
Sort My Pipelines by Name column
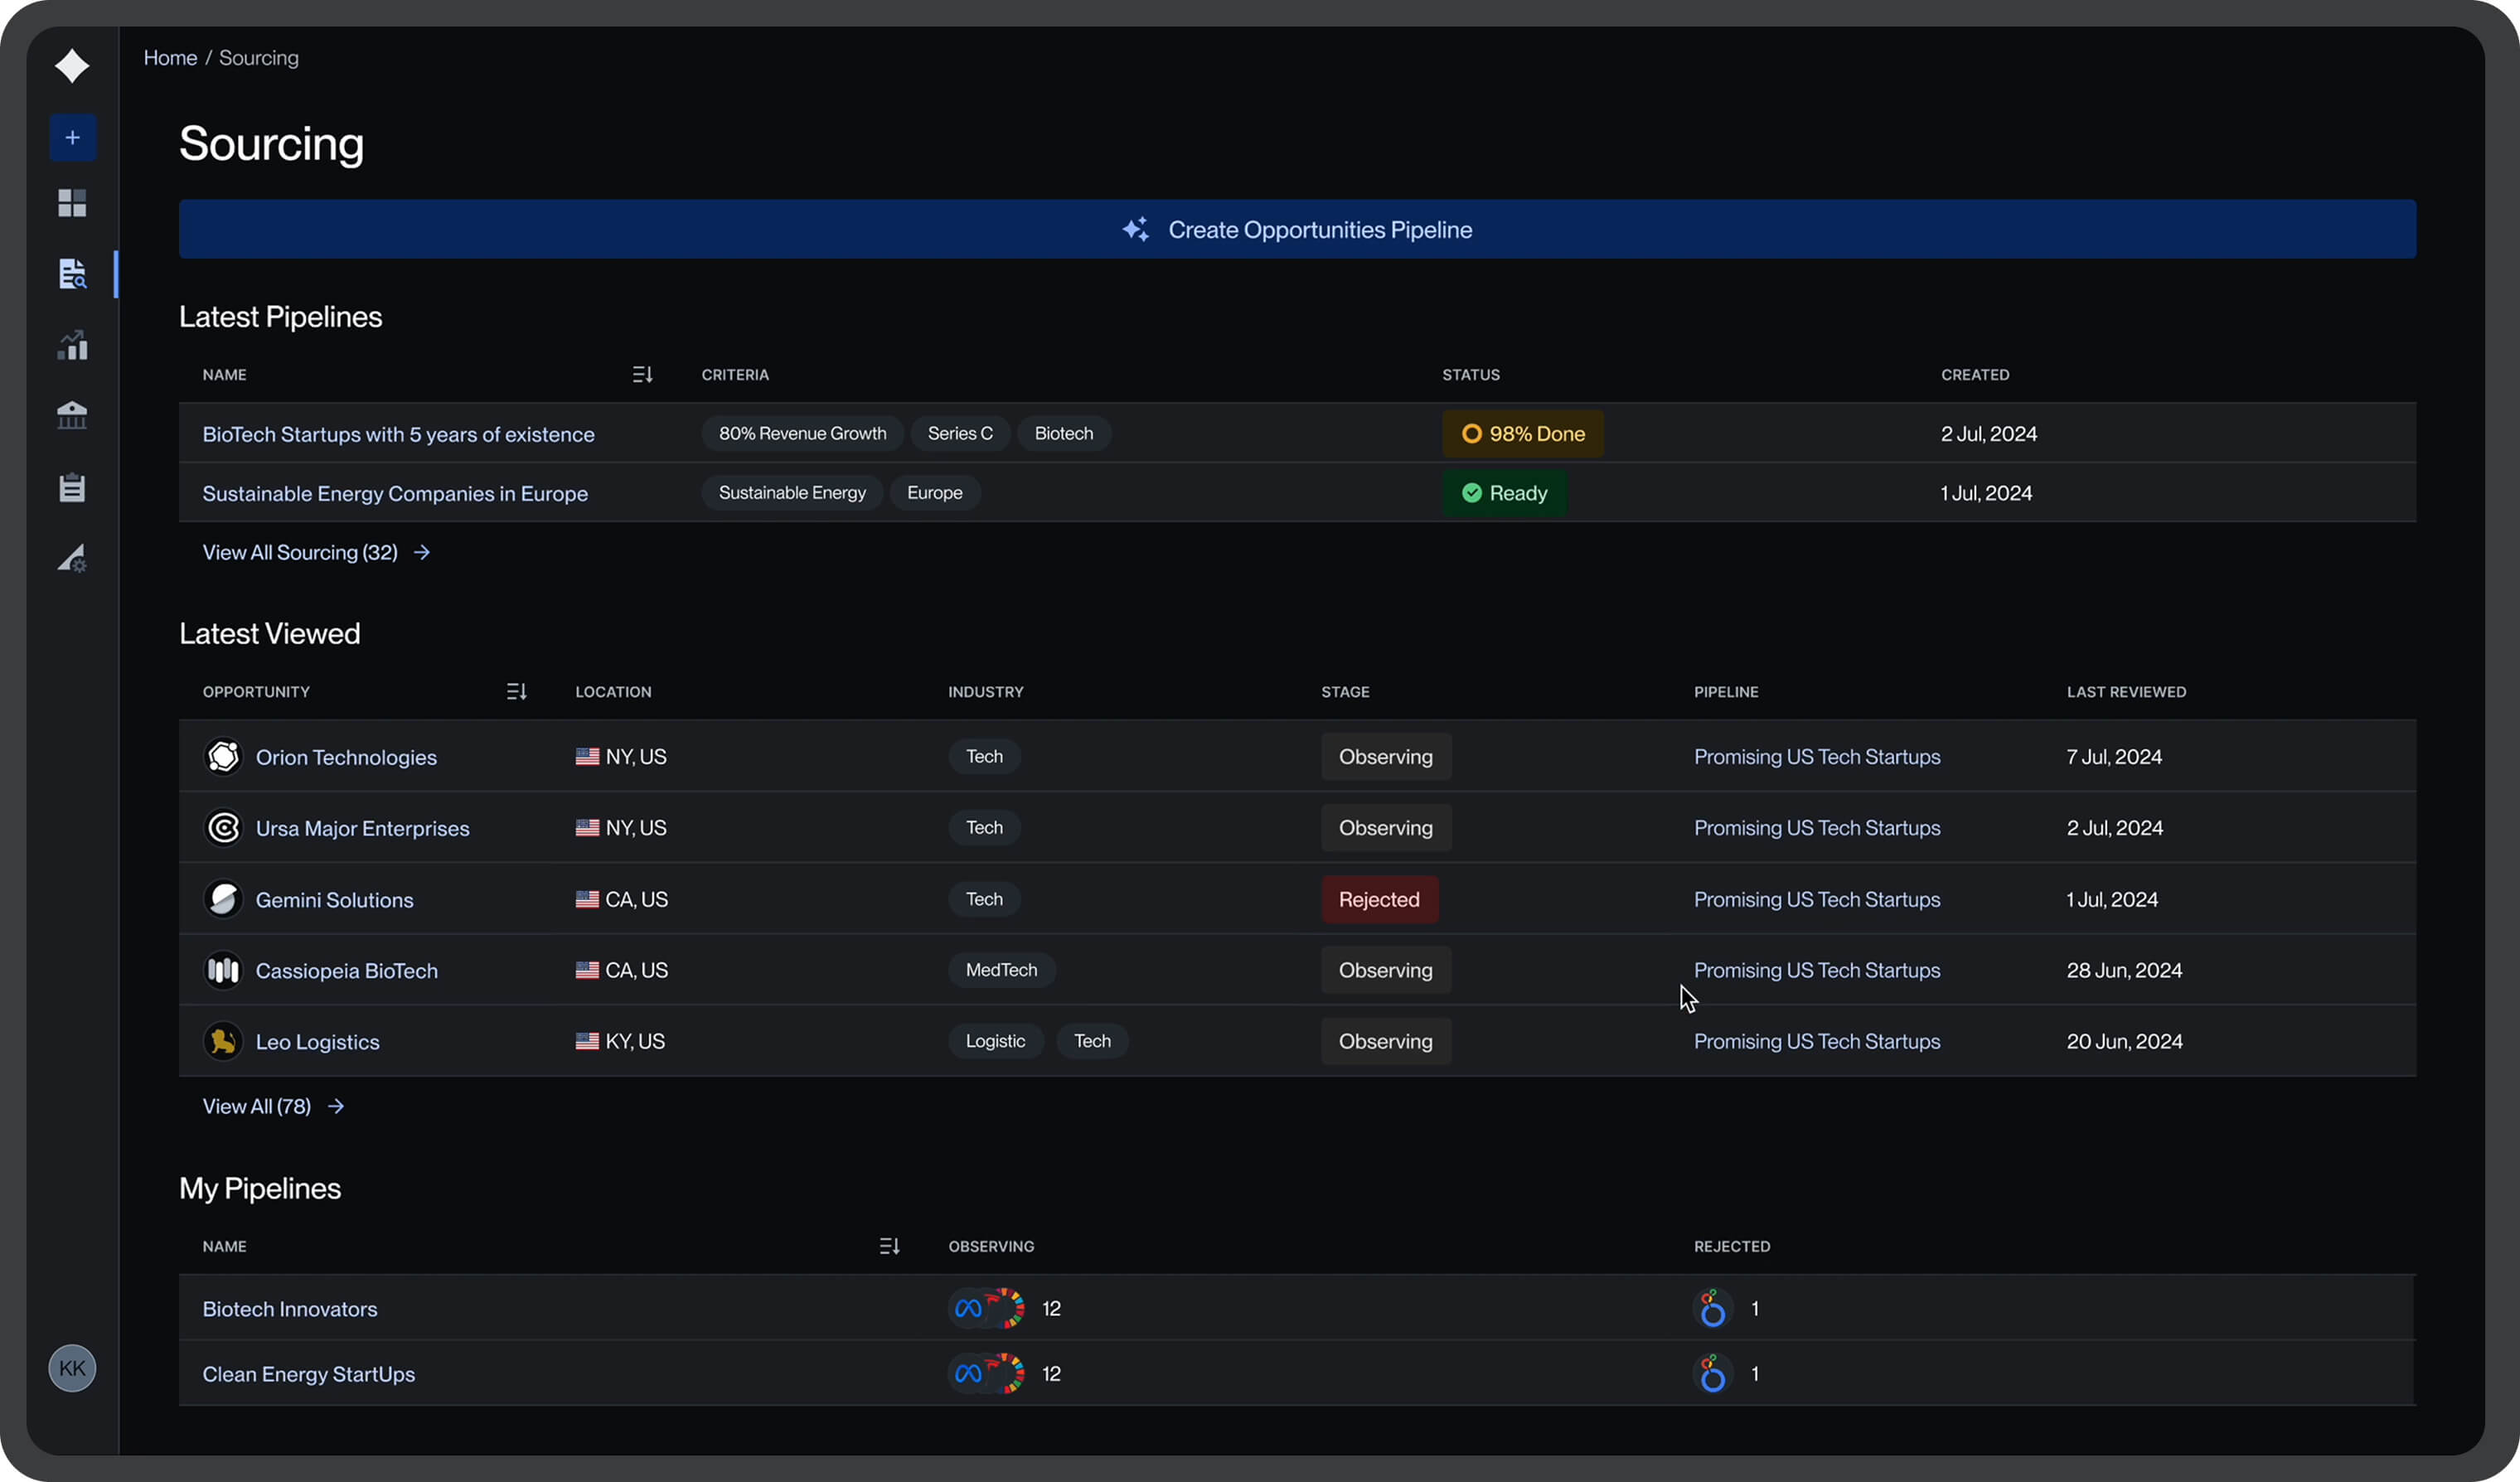[889, 1246]
